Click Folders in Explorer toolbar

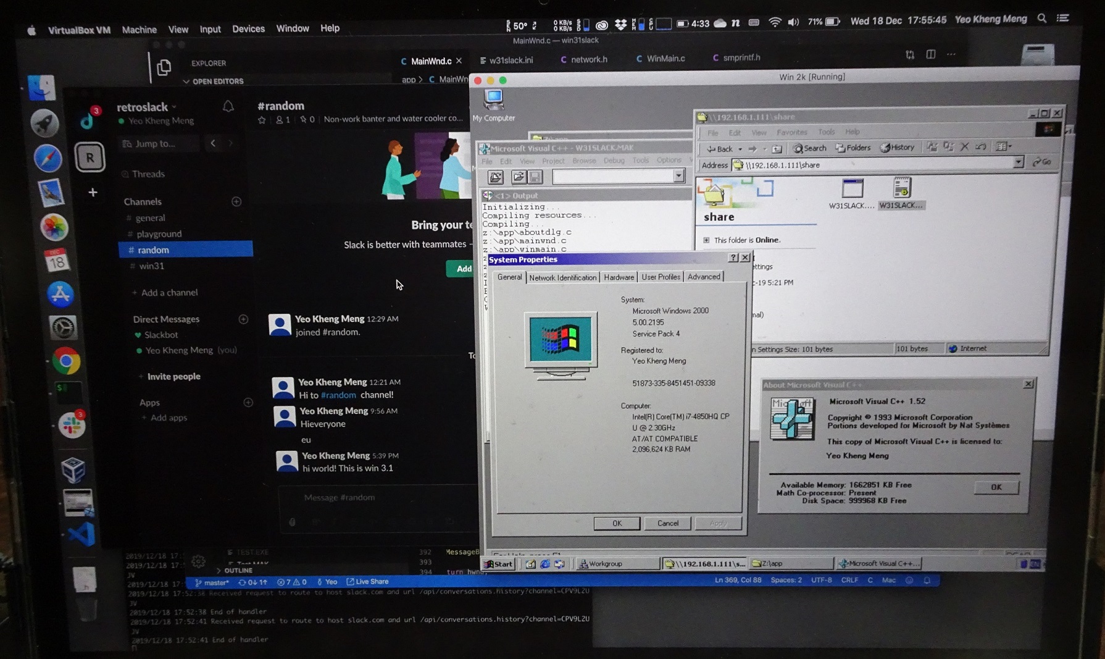(x=853, y=148)
